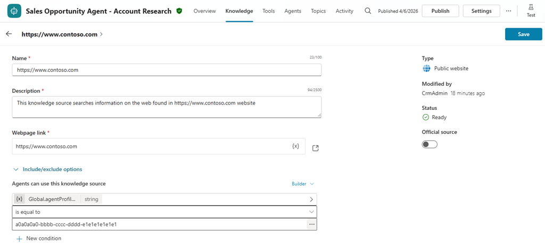Open webpage link in new window
The image size is (545, 251).
316,148
